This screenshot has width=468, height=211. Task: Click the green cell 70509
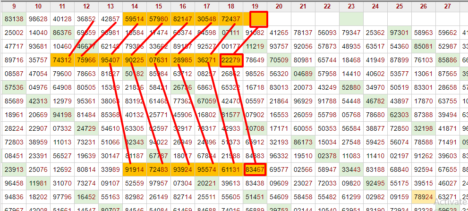click(279, 60)
